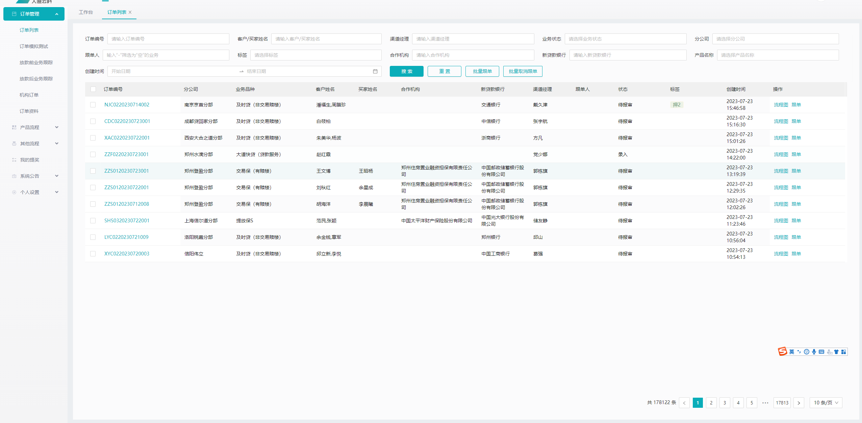This screenshot has height=423, width=862.
Task: Check the box for order CDC0220230723001
Action: (93, 121)
